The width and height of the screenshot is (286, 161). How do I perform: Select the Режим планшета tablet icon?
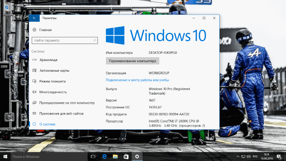[34, 81]
